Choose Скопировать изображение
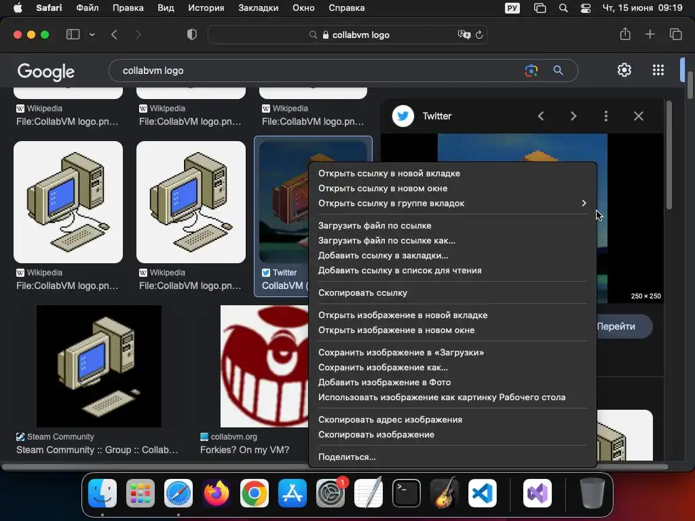This screenshot has width=695, height=521. [453, 435]
